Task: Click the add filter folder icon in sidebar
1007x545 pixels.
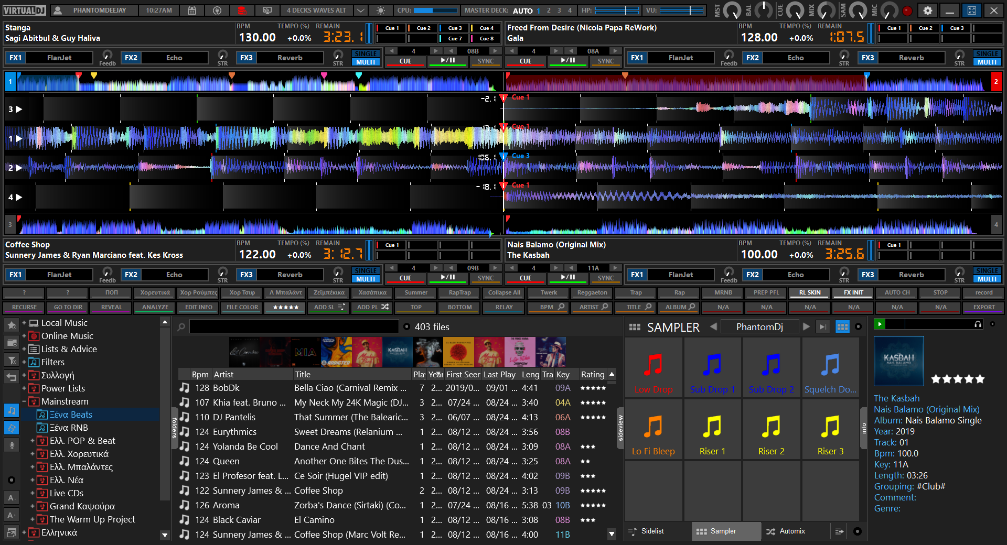Action: click(12, 359)
